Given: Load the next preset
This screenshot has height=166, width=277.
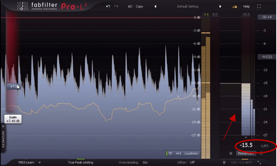Looking at the screenshot, I should click(220, 6).
